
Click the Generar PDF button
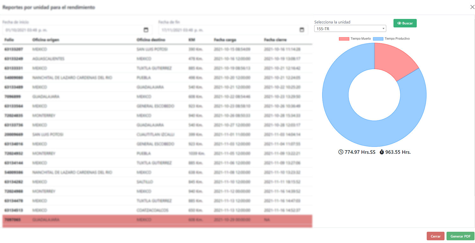click(x=460, y=236)
